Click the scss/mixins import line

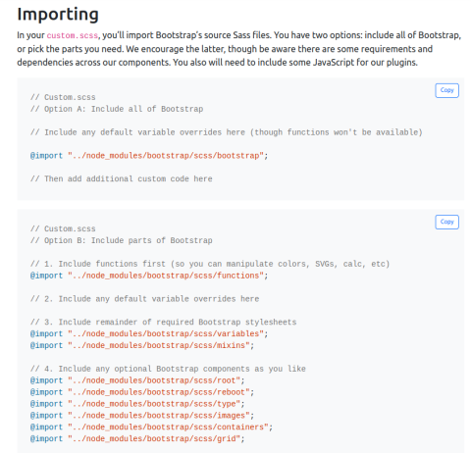[x=142, y=345]
